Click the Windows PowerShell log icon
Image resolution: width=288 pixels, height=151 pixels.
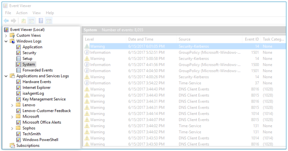(x=19, y=140)
